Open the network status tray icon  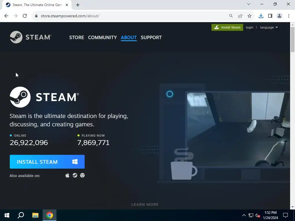click(x=251, y=215)
